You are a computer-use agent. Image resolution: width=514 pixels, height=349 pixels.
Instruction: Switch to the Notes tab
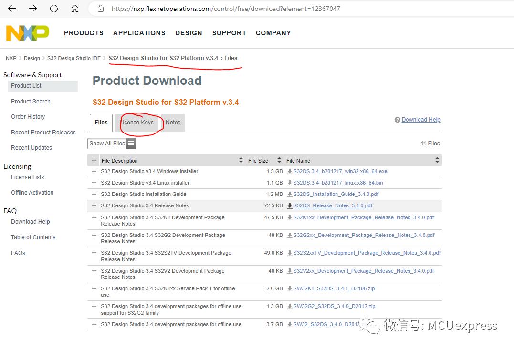(x=173, y=123)
